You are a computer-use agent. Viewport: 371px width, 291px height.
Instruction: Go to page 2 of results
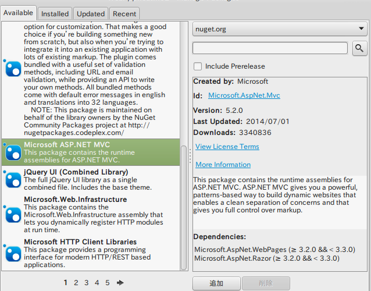[x=76, y=283]
